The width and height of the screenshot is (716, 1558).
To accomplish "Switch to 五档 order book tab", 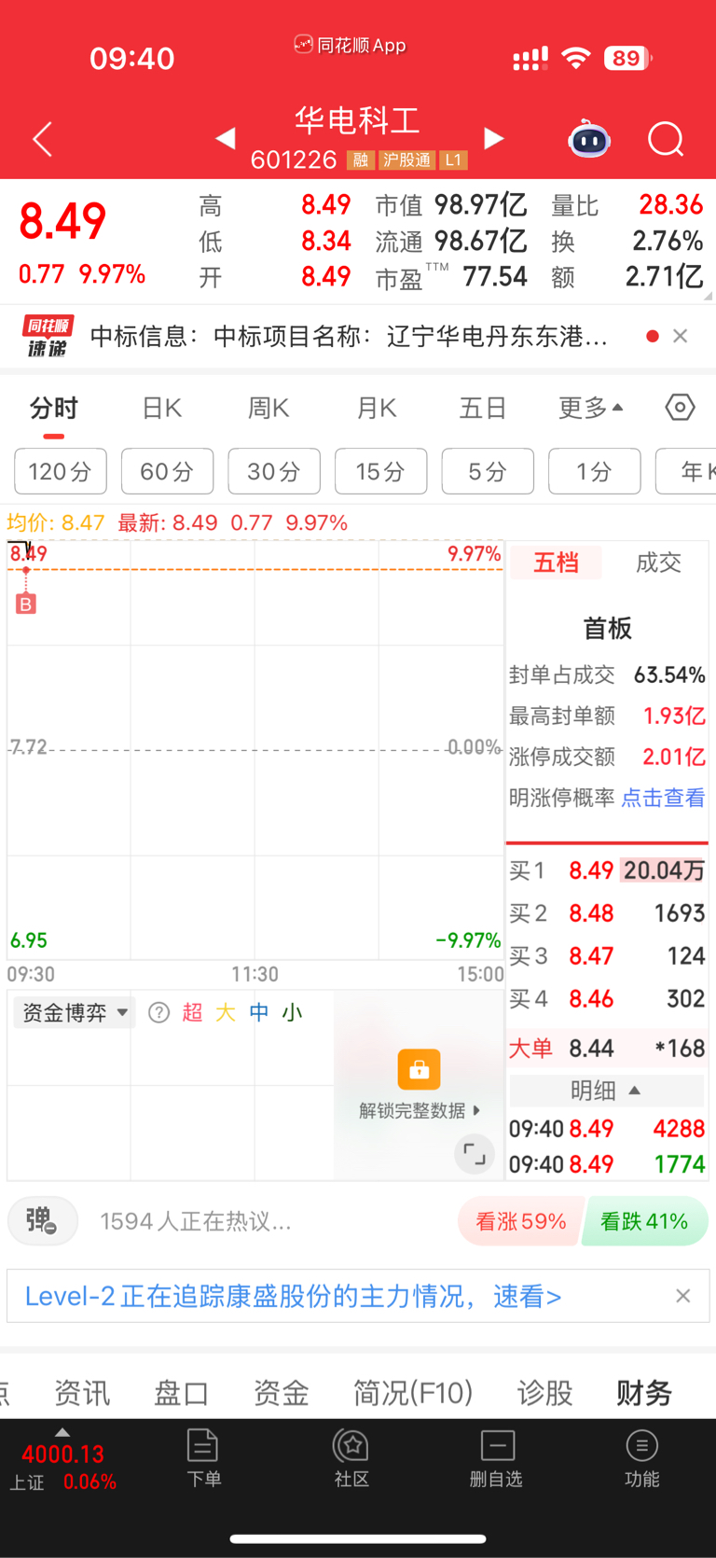I will click(x=556, y=563).
